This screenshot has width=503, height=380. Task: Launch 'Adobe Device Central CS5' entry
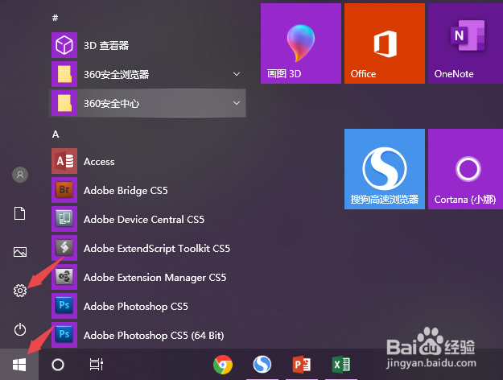[144, 220]
